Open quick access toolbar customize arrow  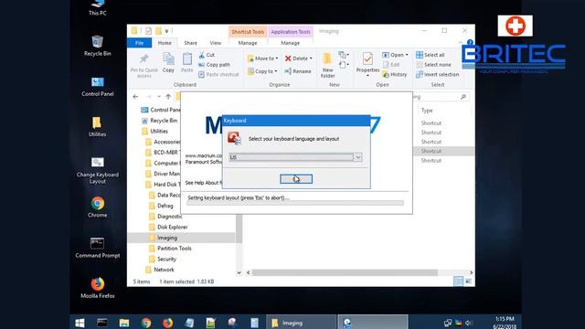click(166, 31)
